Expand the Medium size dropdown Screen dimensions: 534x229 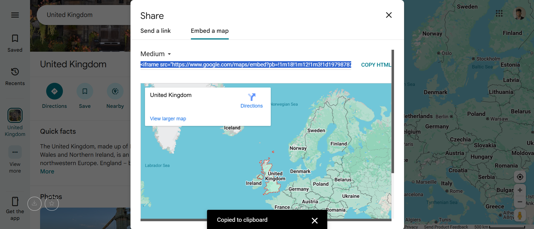[x=156, y=54]
